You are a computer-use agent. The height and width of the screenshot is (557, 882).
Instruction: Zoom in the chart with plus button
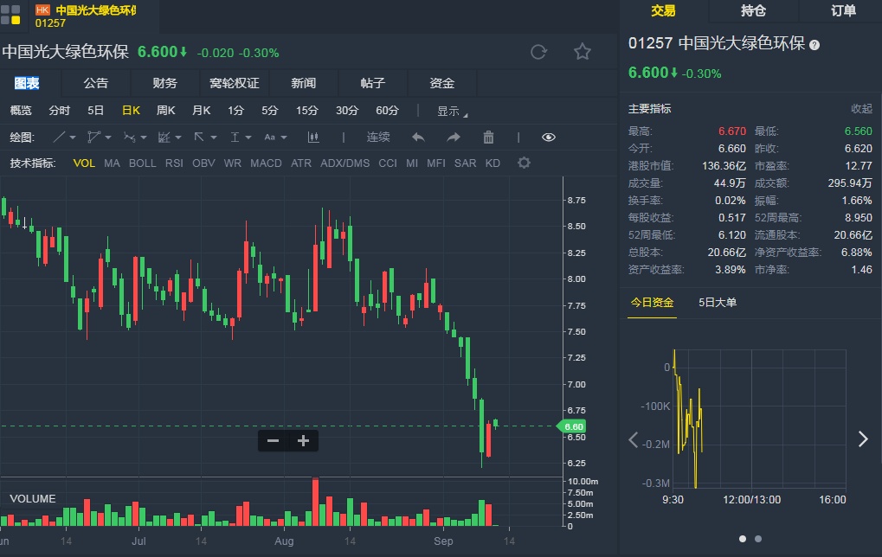pyautogui.click(x=303, y=441)
